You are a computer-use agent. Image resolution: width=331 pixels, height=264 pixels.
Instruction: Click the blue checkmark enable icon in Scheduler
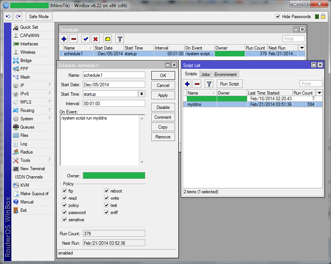pos(85,39)
